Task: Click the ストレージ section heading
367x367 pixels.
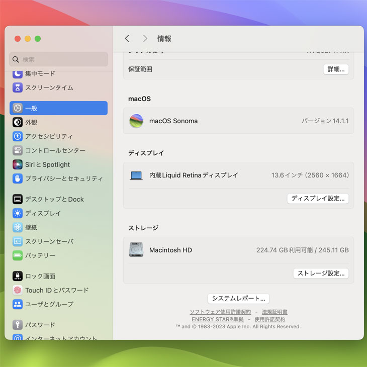Action: (143, 228)
